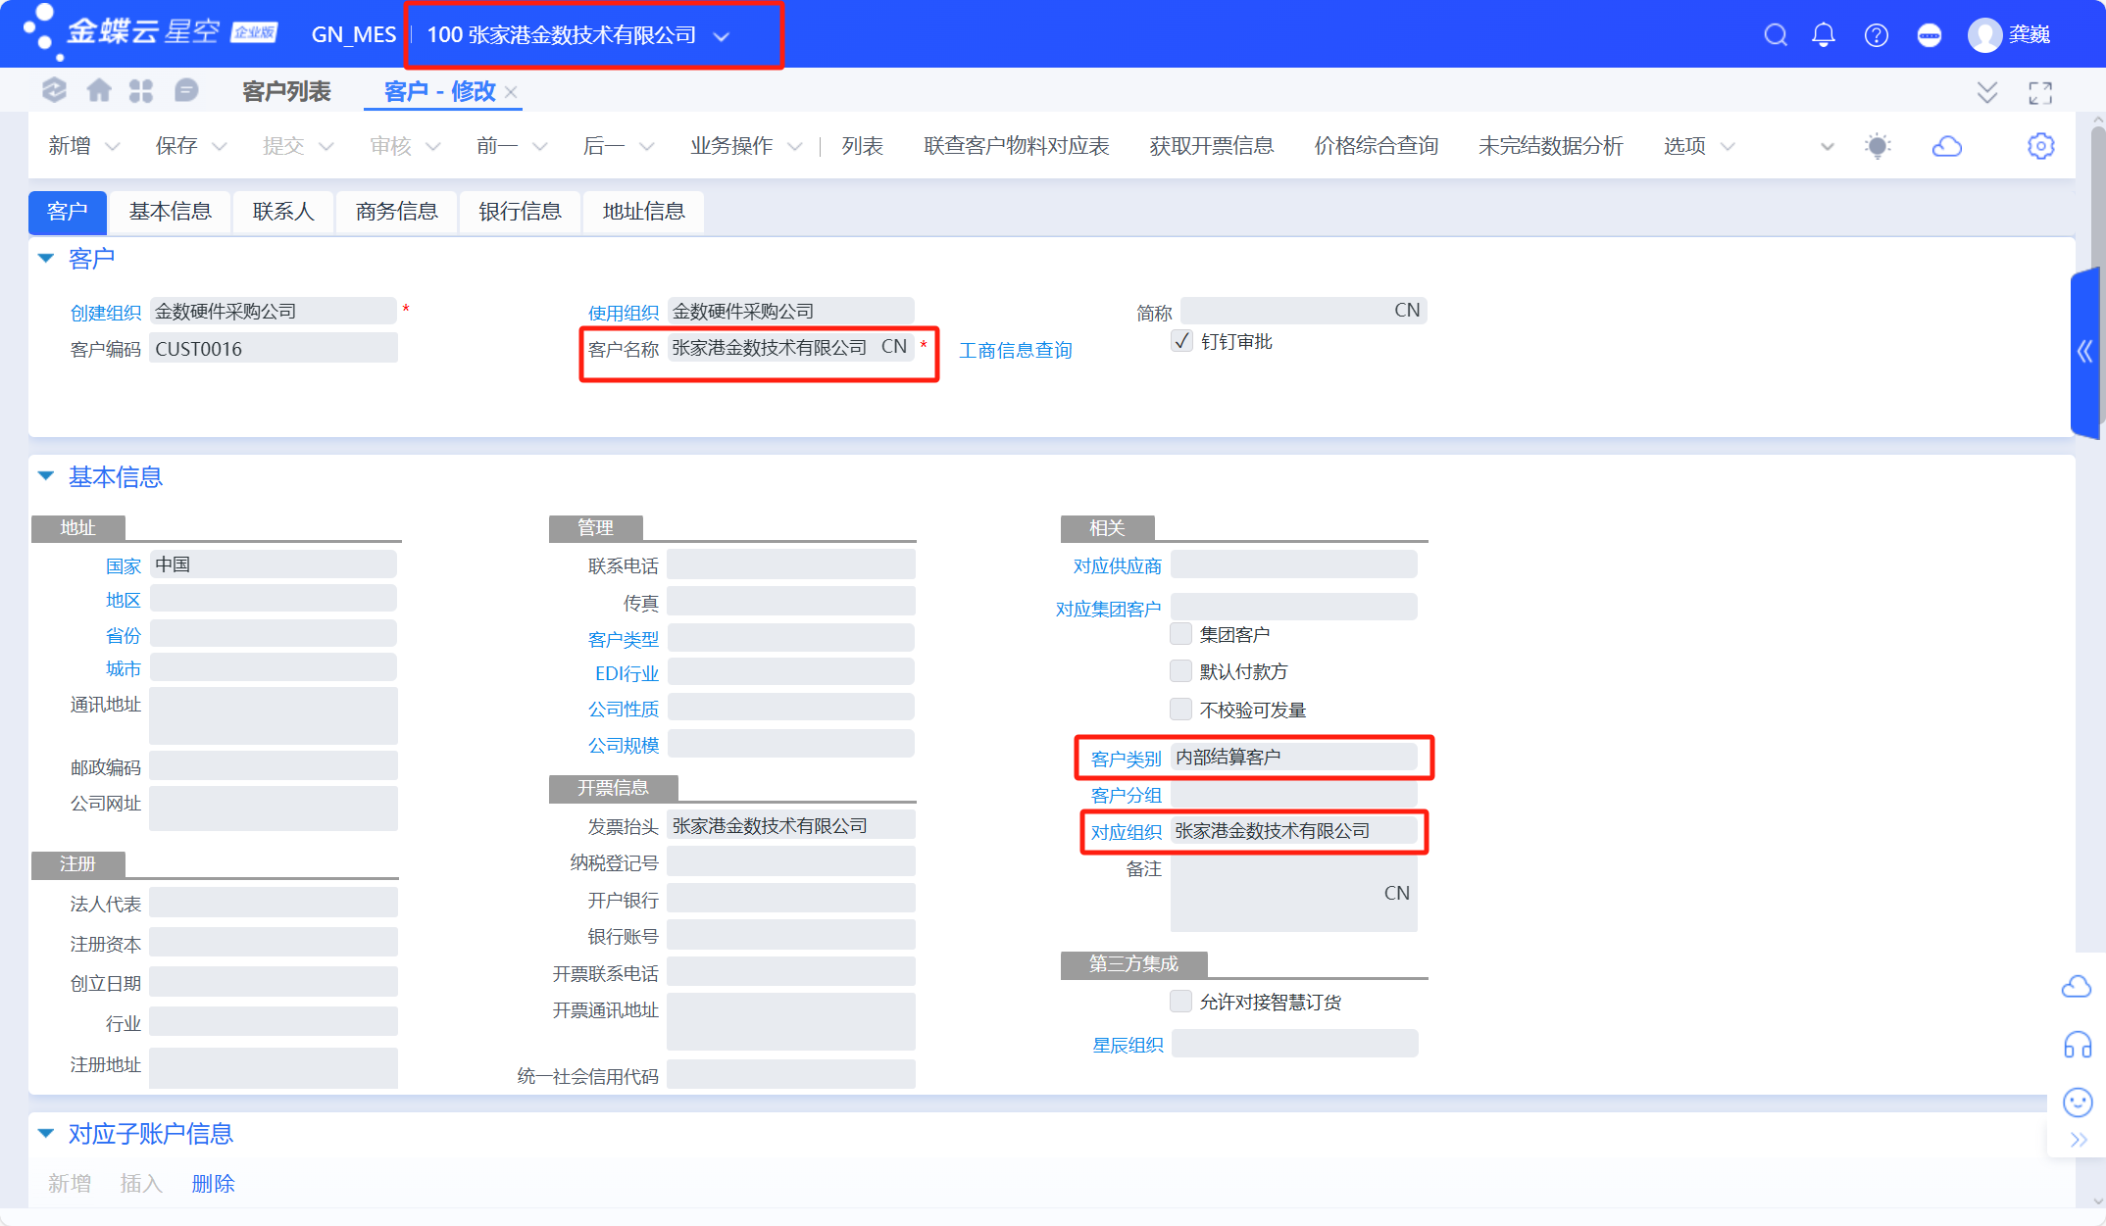Image resolution: width=2106 pixels, height=1226 pixels.
Task: Check the 允许对接智慧订货 checkbox
Action: (x=1181, y=1002)
